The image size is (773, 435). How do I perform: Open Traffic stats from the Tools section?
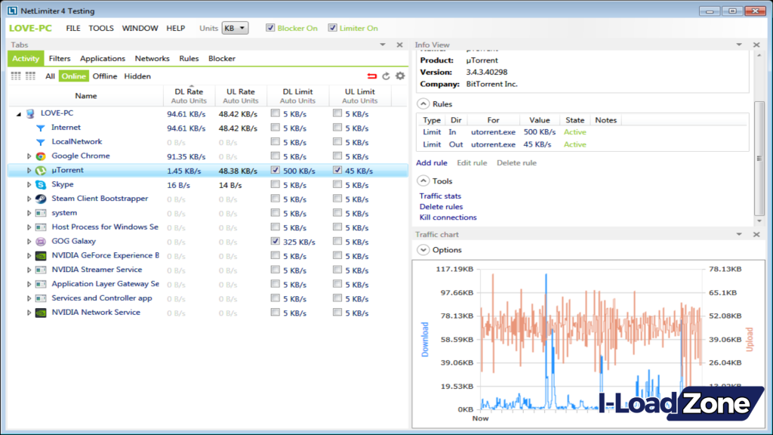tap(440, 196)
